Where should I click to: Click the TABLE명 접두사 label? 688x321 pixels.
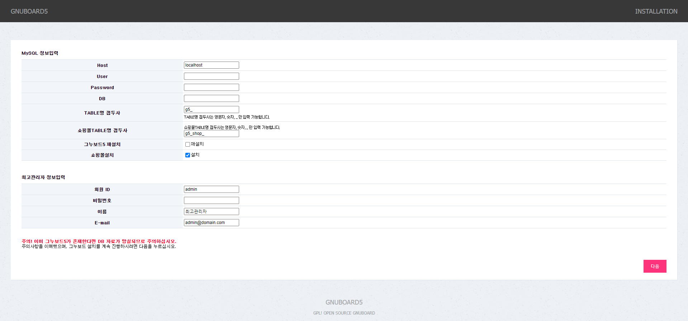[x=102, y=113]
